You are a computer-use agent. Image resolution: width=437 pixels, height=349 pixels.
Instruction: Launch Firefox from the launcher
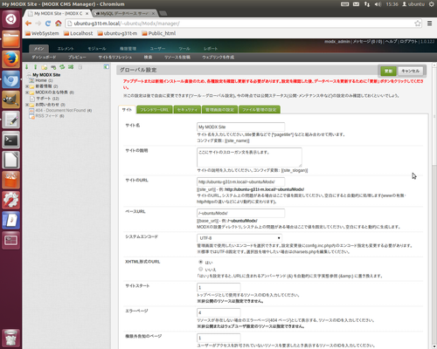tap(11, 59)
